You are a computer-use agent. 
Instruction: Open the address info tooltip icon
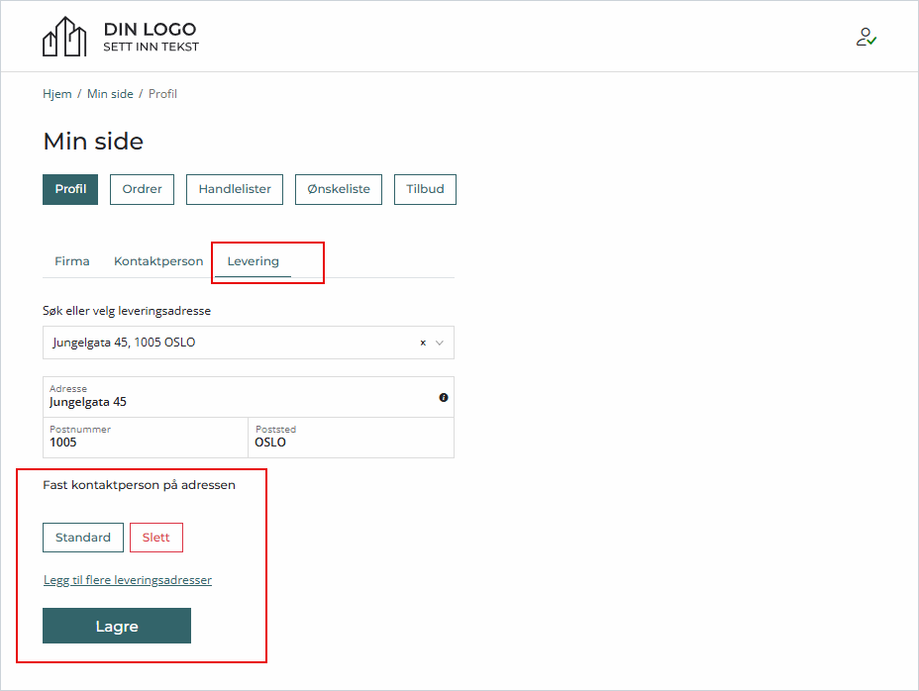tap(444, 397)
